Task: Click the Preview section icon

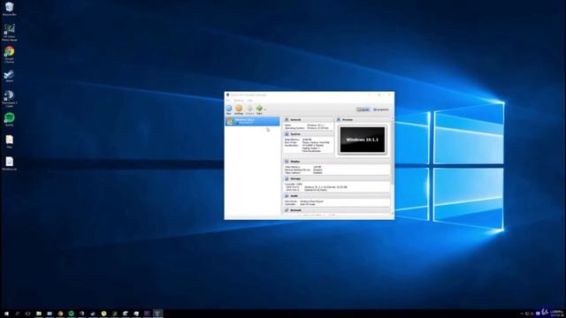Action: click(x=339, y=120)
